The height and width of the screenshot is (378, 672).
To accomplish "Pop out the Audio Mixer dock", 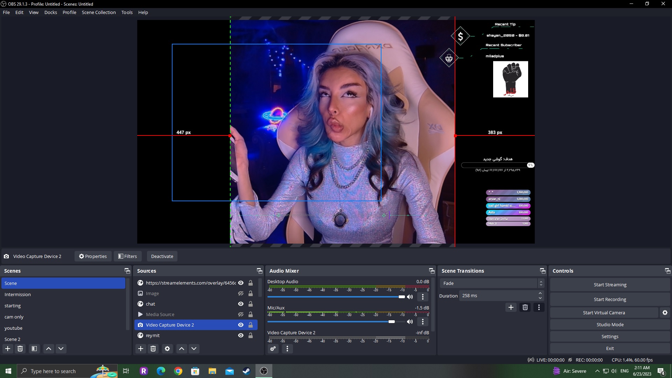I will pos(432,271).
